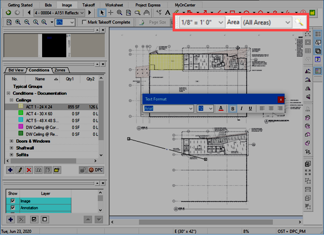Open the Project Express tab
The image size is (324, 235).
pos(148,5)
